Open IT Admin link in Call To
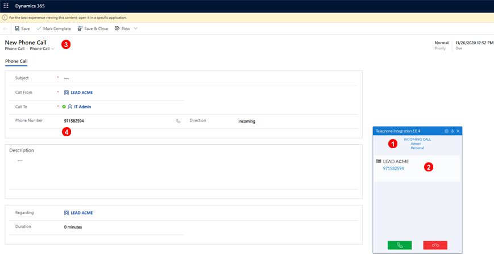This screenshot has width=494, height=256. coord(82,107)
